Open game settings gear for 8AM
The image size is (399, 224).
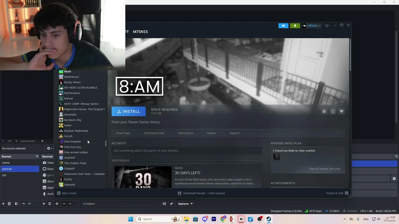[324, 111]
